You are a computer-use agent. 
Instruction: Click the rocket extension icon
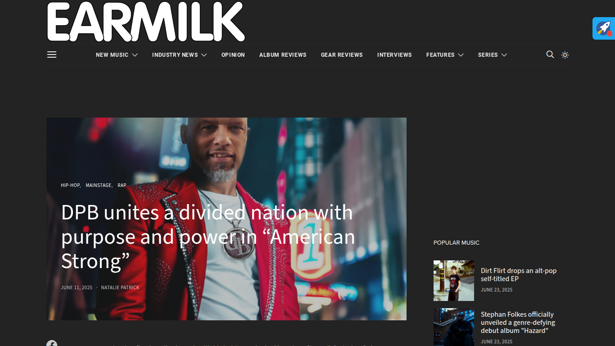point(604,28)
